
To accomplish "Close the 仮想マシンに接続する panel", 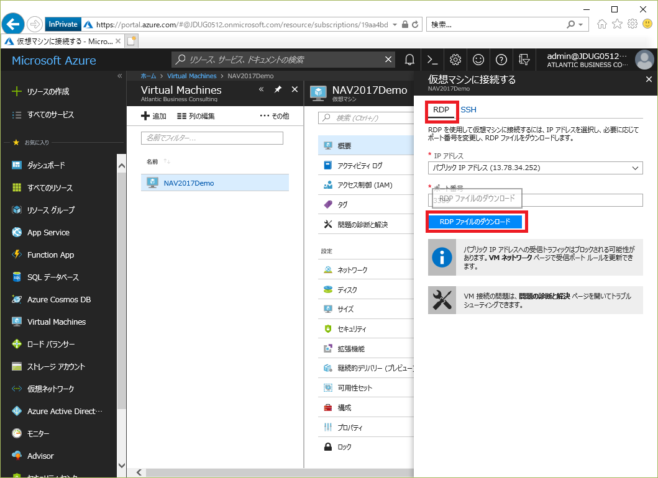I will pyautogui.click(x=649, y=79).
